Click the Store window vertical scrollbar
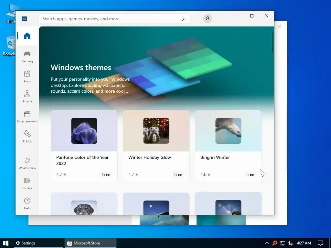The height and width of the screenshot is (248, 331). point(272,42)
